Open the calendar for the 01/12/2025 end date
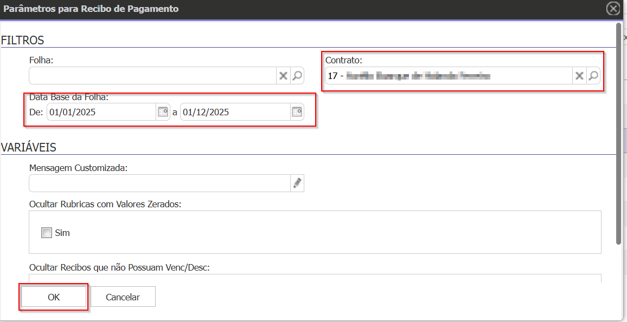Viewport: 627px width, 322px height. click(297, 112)
